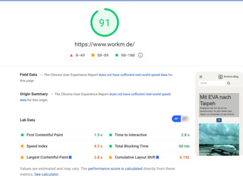The image size is (243, 180).
Task: Click the orange square 50-89 legend icon
Action: [x=93, y=55]
